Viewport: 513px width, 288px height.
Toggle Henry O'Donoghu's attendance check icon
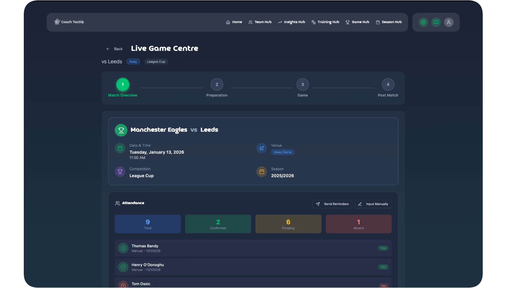pos(123,267)
